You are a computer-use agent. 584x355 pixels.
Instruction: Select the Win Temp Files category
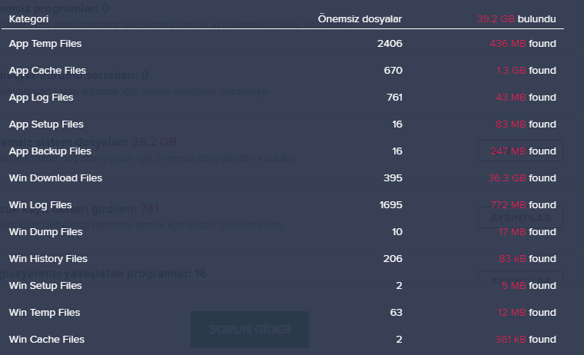[45, 313]
